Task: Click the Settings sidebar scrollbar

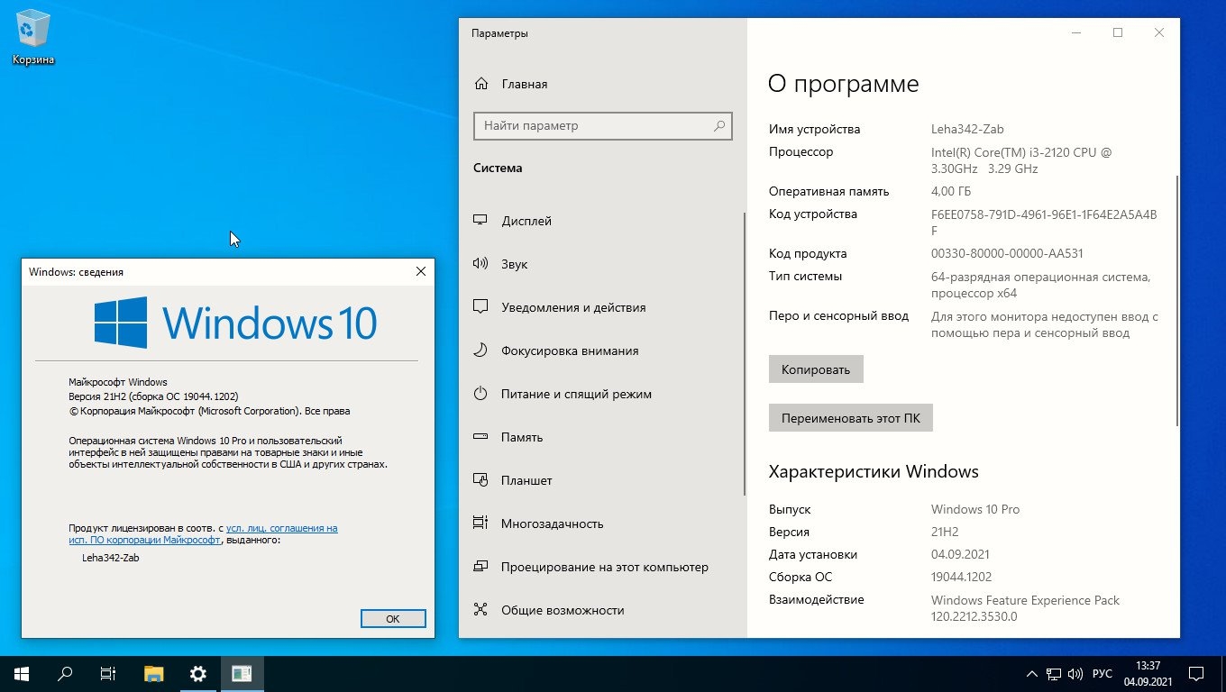Action: (744, 353)
